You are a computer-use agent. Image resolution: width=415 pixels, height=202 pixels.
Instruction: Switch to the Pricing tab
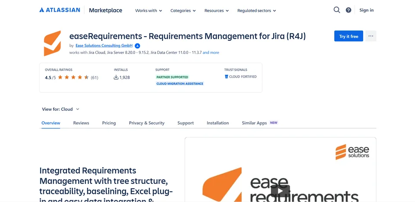coord(109,123)
